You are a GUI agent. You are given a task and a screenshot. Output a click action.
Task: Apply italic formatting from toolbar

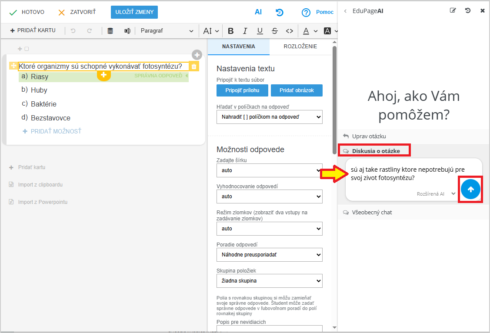pos(245,31)
